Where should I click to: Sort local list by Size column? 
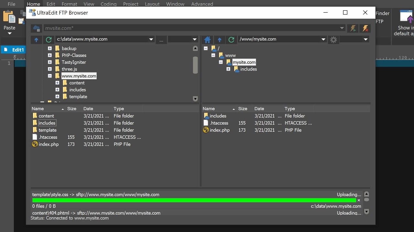[73, 109]
